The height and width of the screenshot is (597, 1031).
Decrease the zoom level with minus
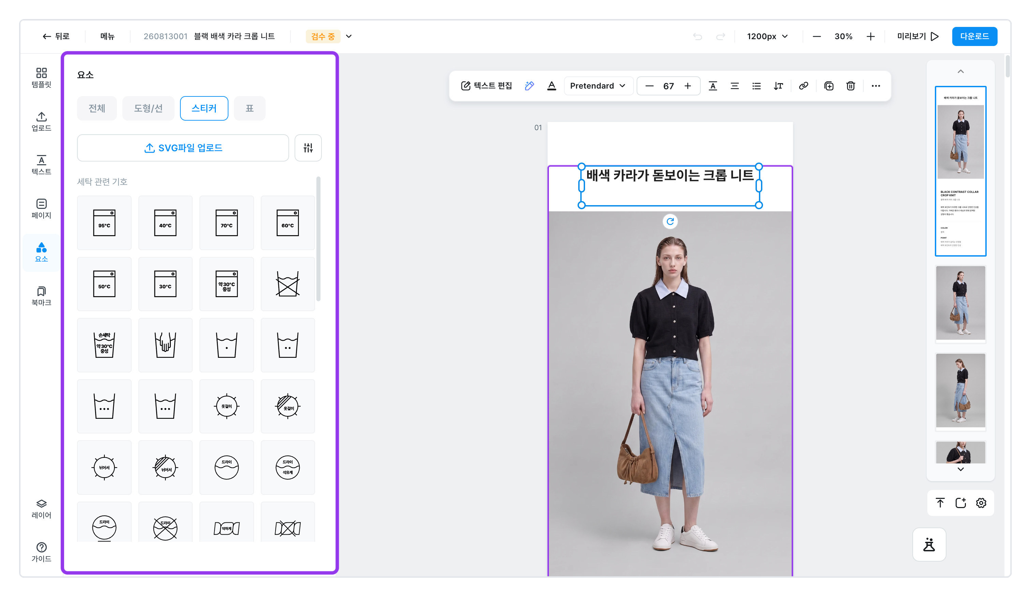[816, 36]
